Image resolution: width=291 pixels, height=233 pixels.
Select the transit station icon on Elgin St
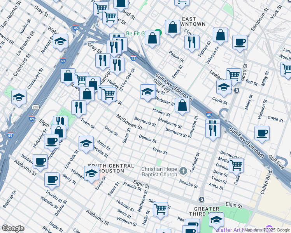(202, 200)
